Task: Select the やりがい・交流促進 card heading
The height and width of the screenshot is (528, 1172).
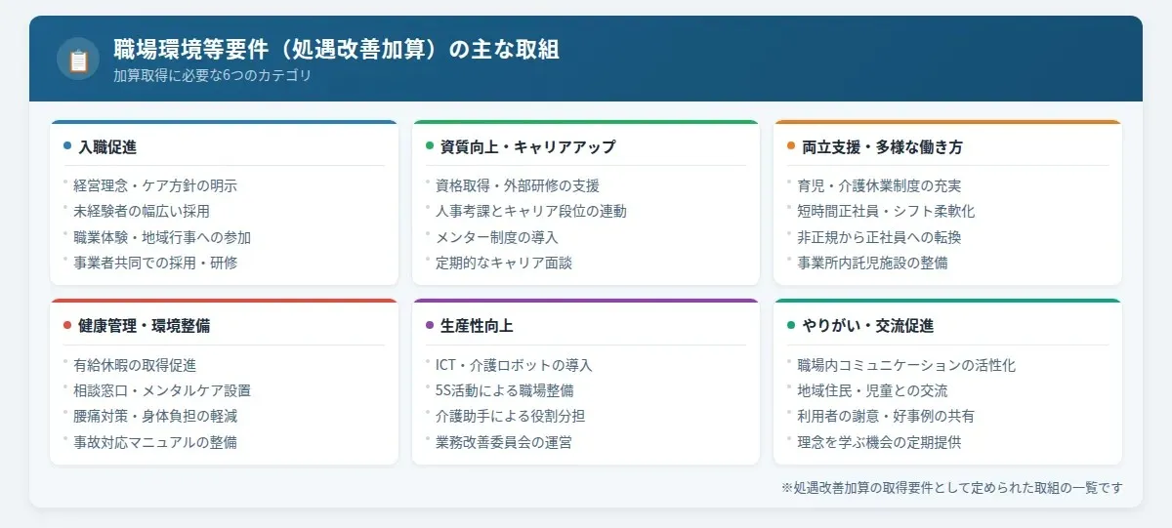Action: pyautogui.click(x=868, y=326)
